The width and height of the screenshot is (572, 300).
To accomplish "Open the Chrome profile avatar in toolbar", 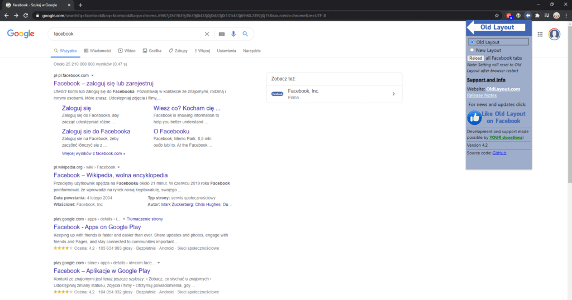I will [x=556, y=16].
